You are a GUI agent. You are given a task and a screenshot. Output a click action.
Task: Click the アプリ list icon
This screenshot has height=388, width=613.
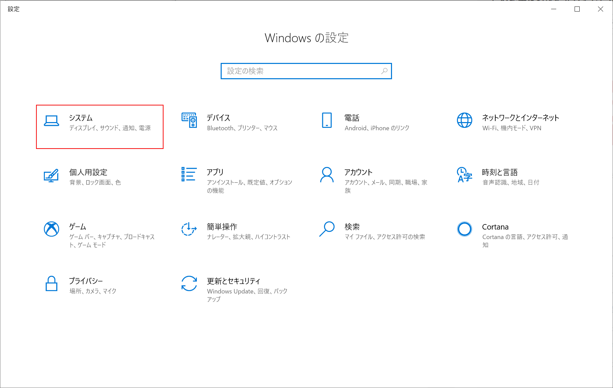pos(189,174)
